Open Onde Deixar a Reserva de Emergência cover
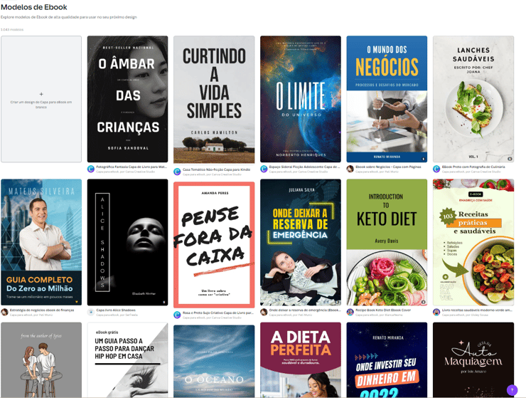The height and width of the screenshot is (398, 526). pos(301,242)
